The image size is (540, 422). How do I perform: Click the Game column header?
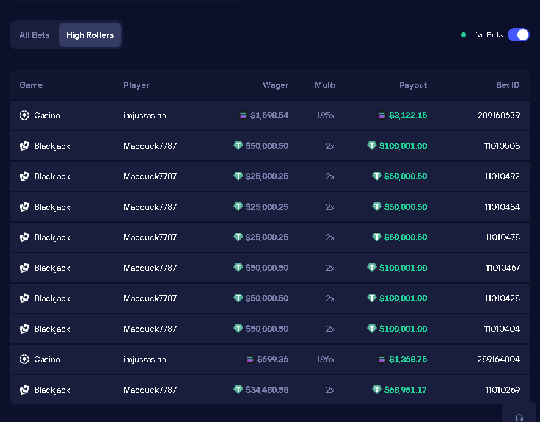click(31, 85)
